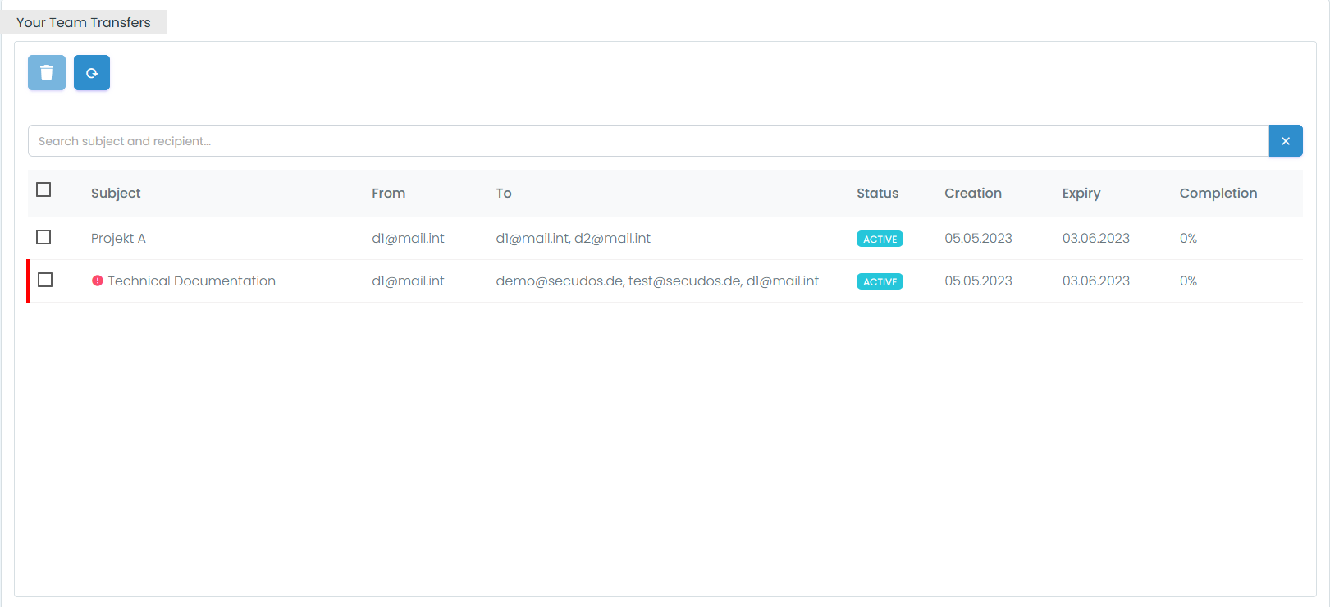1330x607 pixels.
Task: Sort by the Subject column header
Action: (116, 194)
